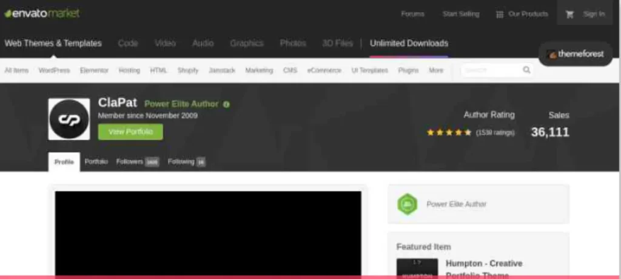Open the Photos marketplace category
Viewport: 621px width, 279px height.
tap(293, 43)
